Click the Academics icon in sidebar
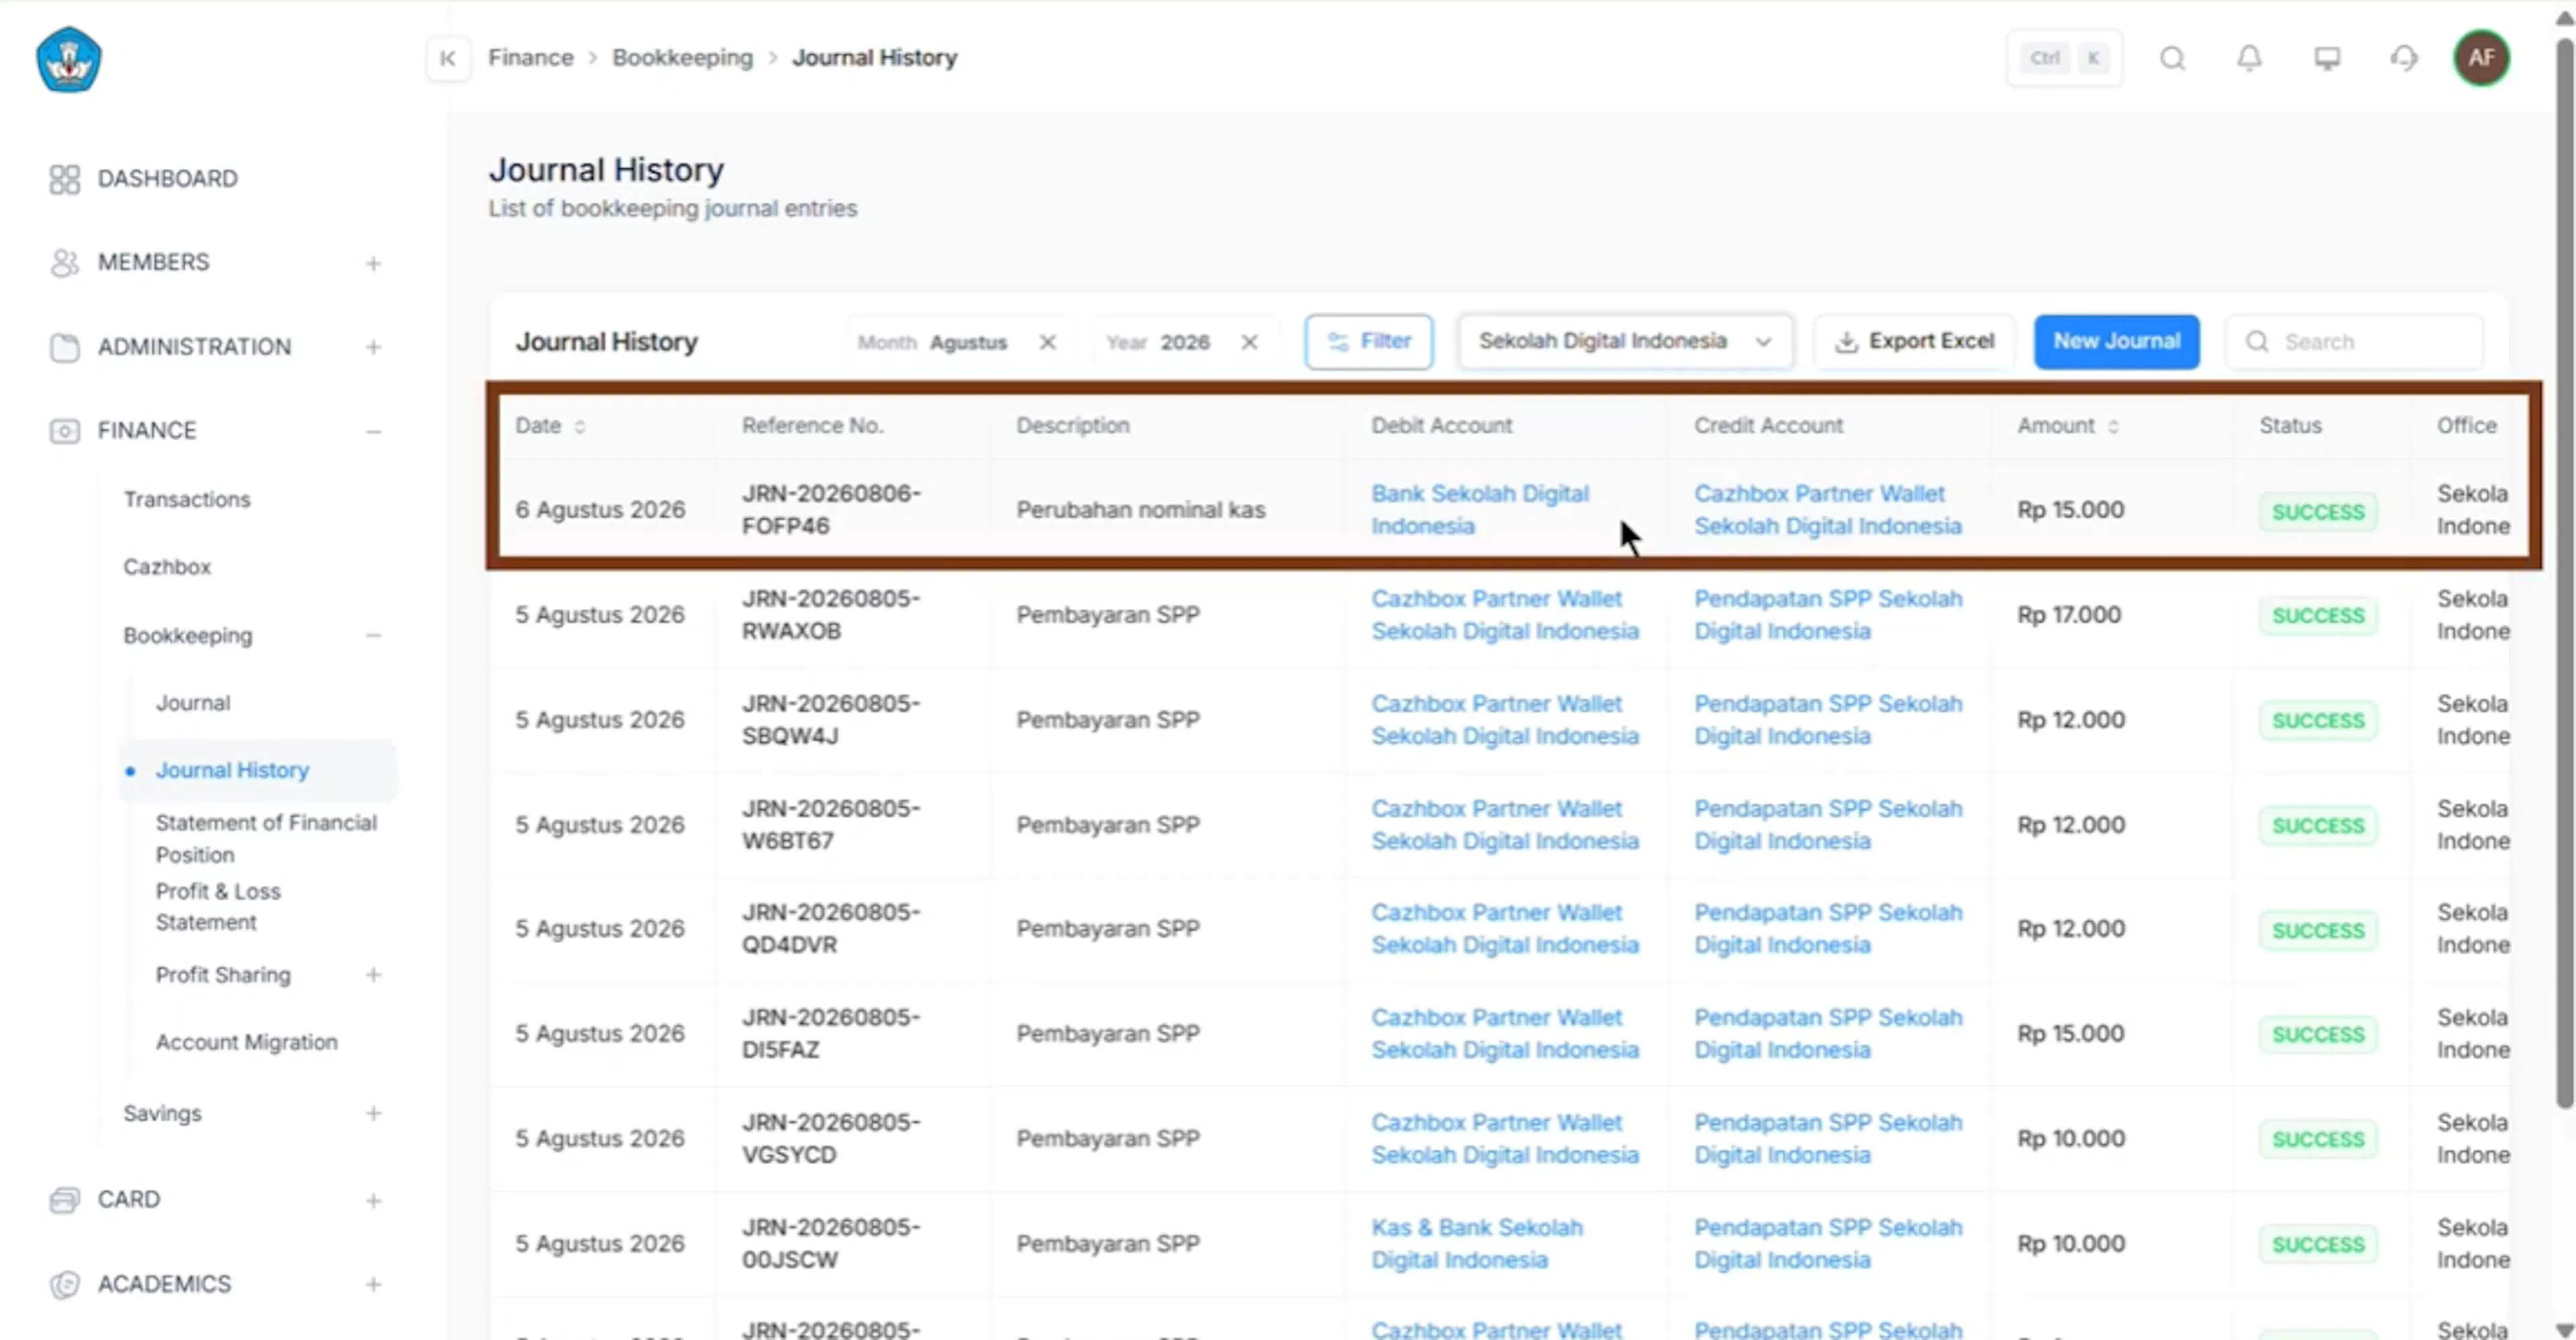This screenshot has height=1340, width=2576. click(x=64, y=1284)
